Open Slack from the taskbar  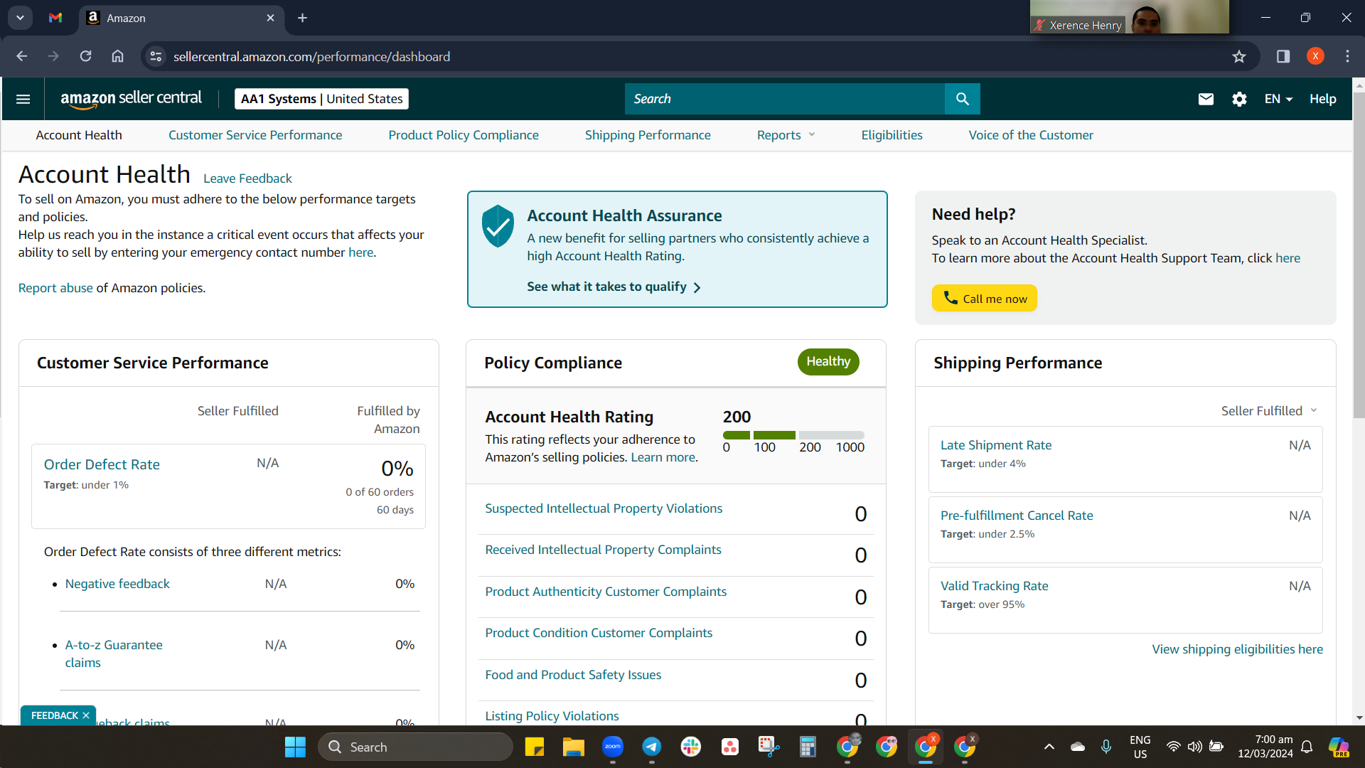[690, 747]
